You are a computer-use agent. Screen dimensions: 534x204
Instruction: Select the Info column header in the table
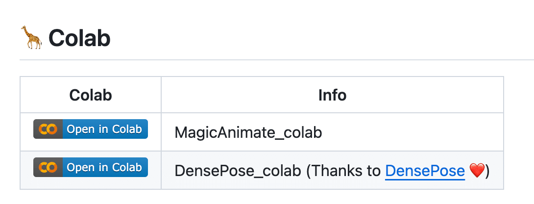(x=332, y=95)
